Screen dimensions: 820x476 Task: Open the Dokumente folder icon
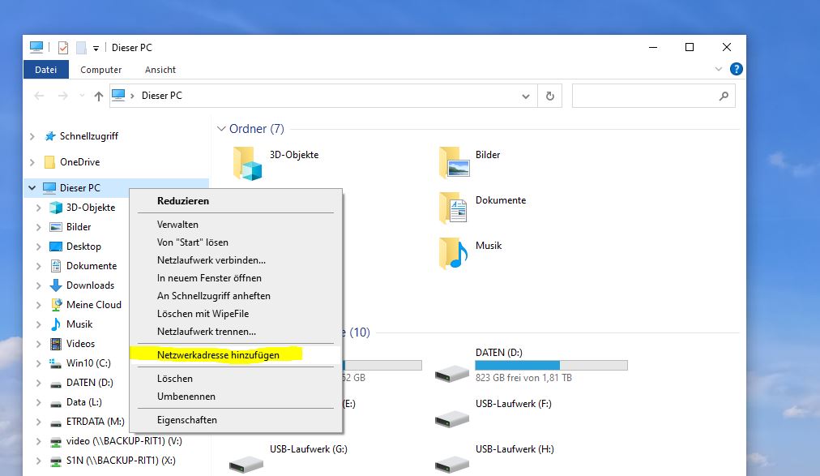tap(454, 208)
